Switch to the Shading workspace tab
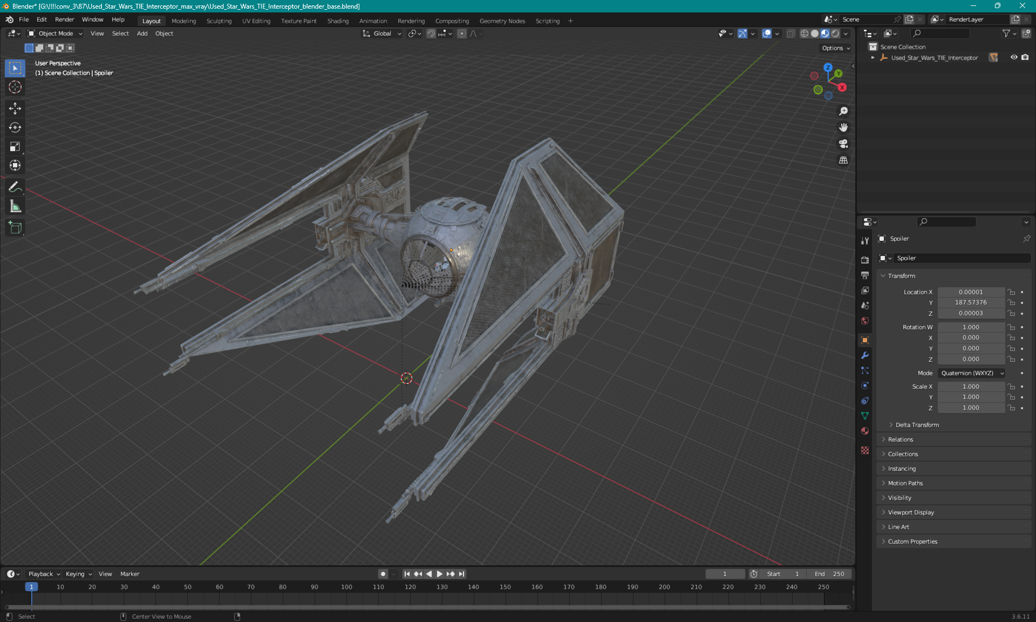This screenshot has width=1036, height=622. click(338, 21)
